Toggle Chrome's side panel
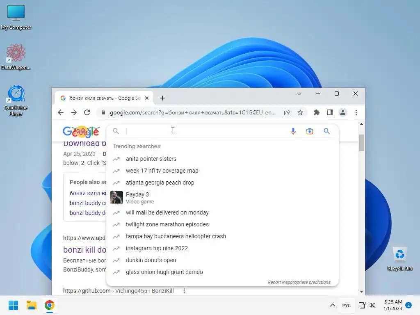Viewport: 420px width, 315px height. (330, 112)
